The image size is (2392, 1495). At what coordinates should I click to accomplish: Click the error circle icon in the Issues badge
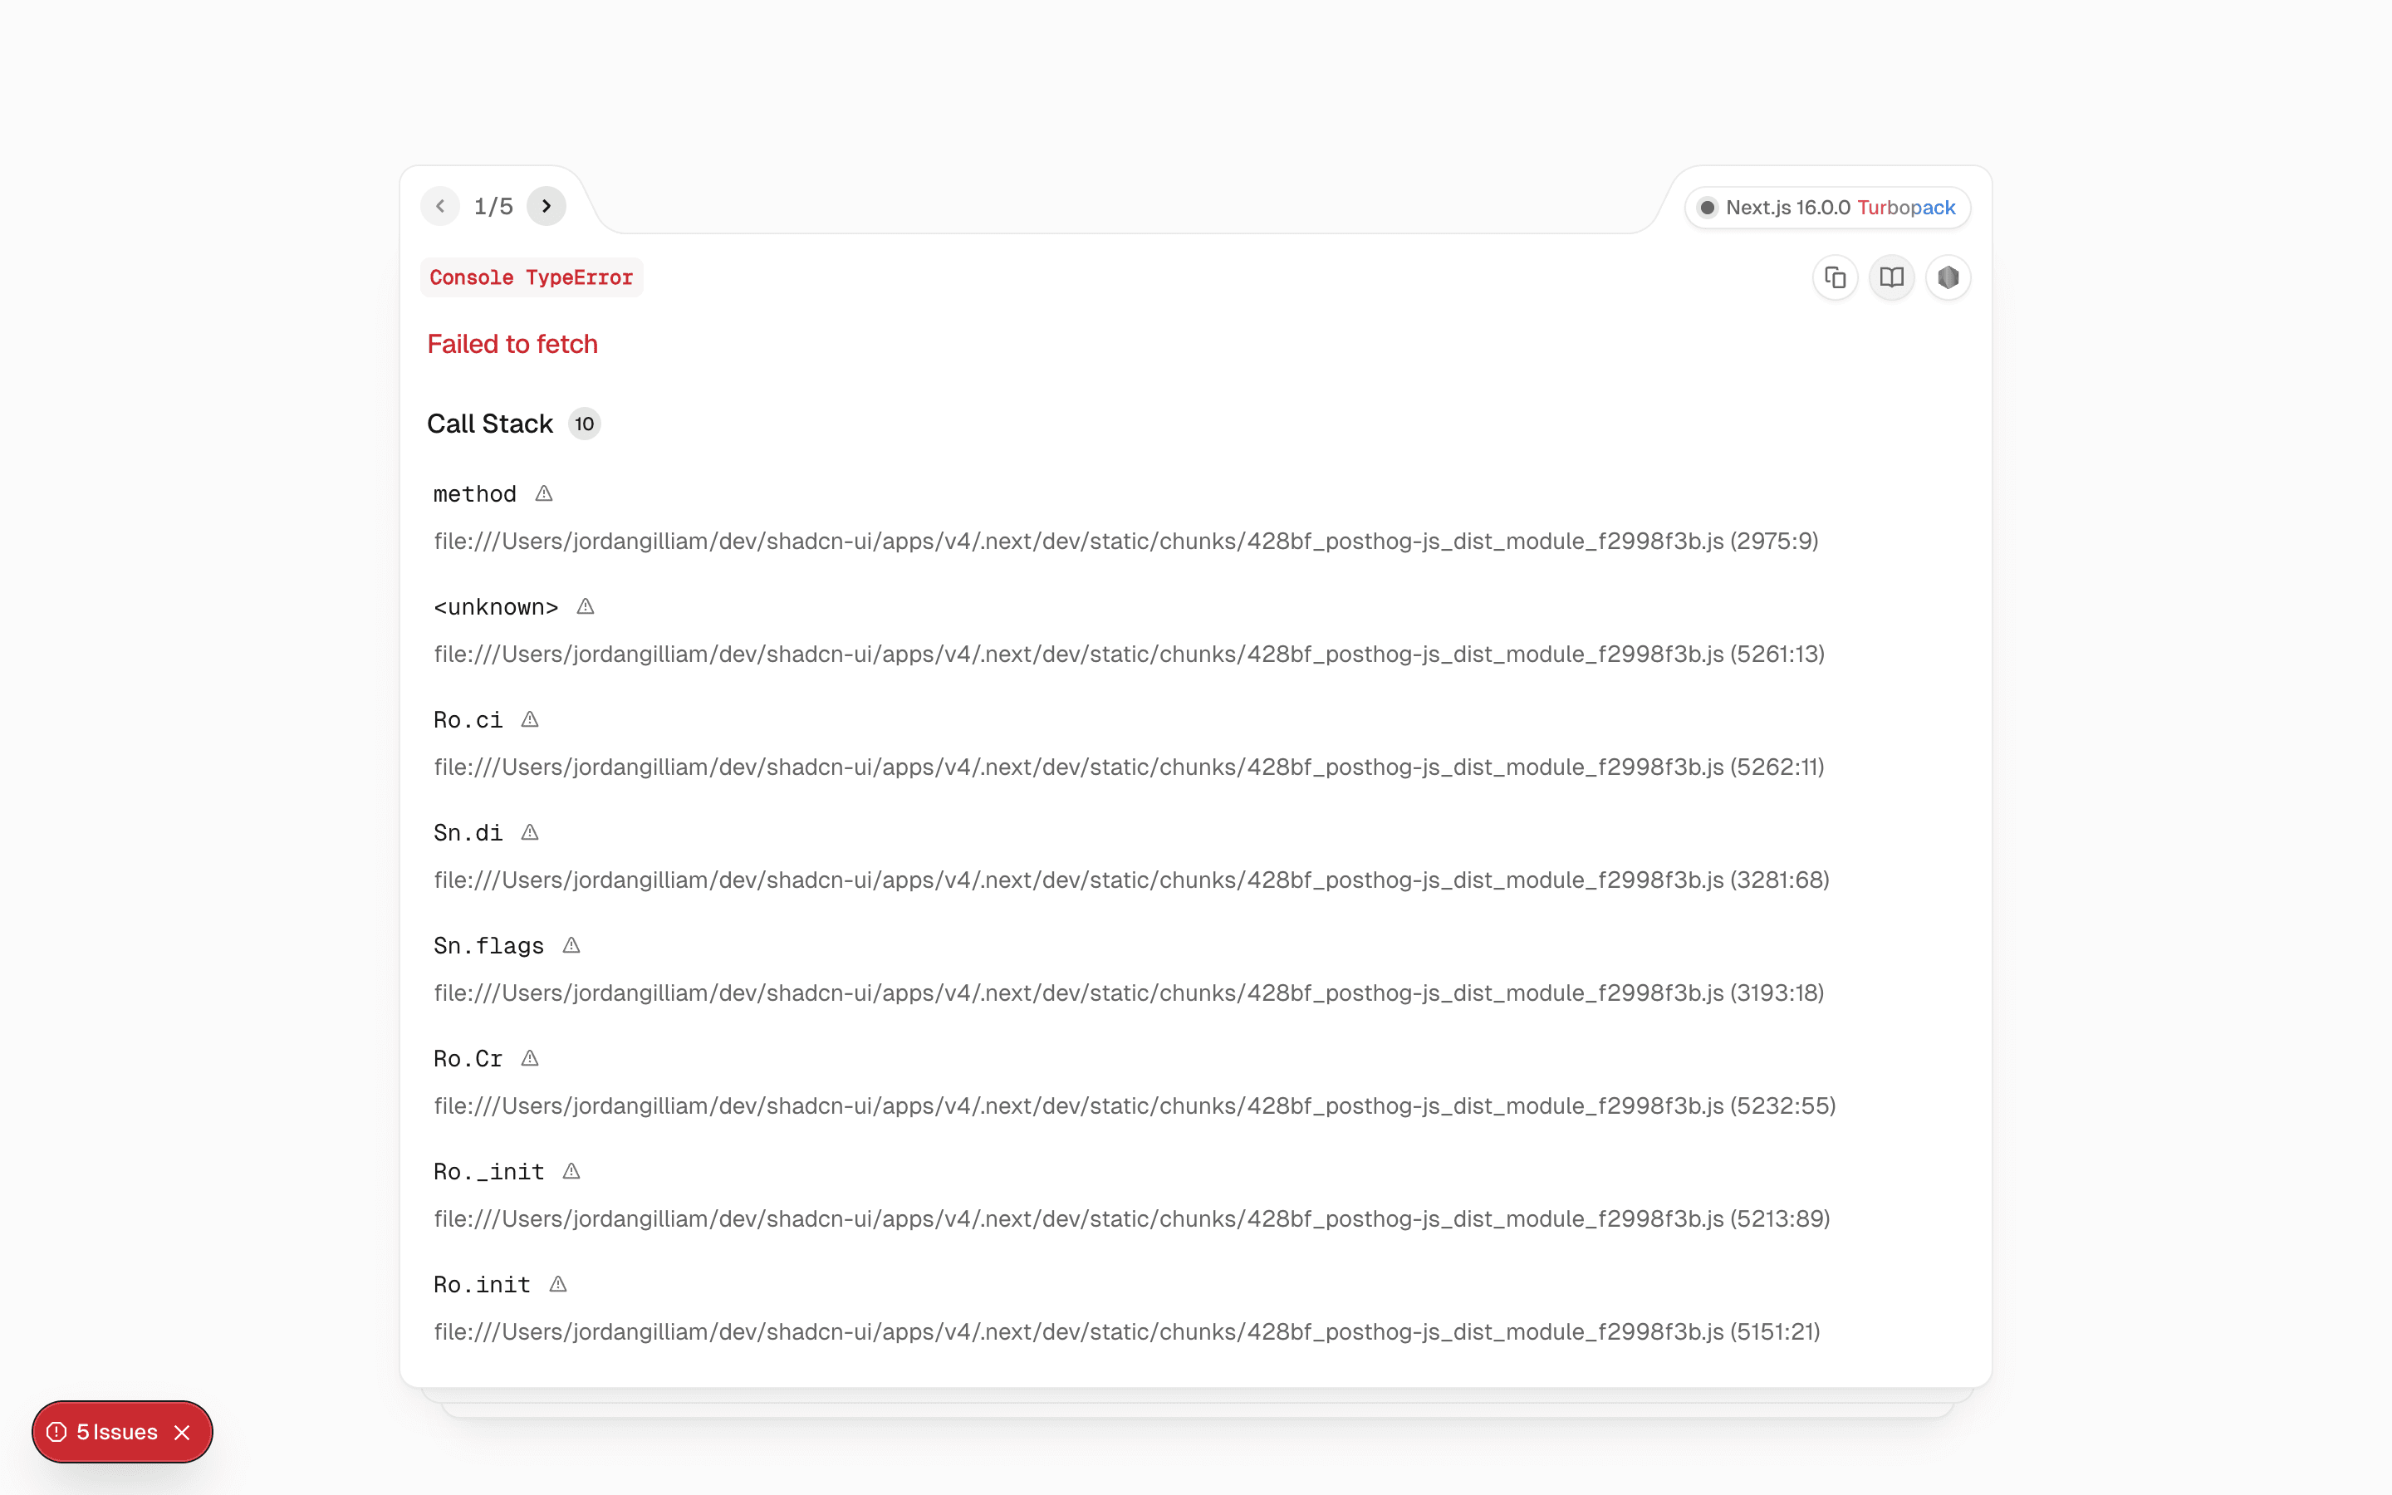(x=59, y=1432)
